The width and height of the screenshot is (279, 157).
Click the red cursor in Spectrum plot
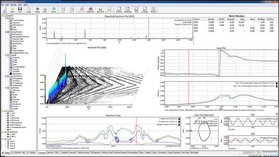149,28
